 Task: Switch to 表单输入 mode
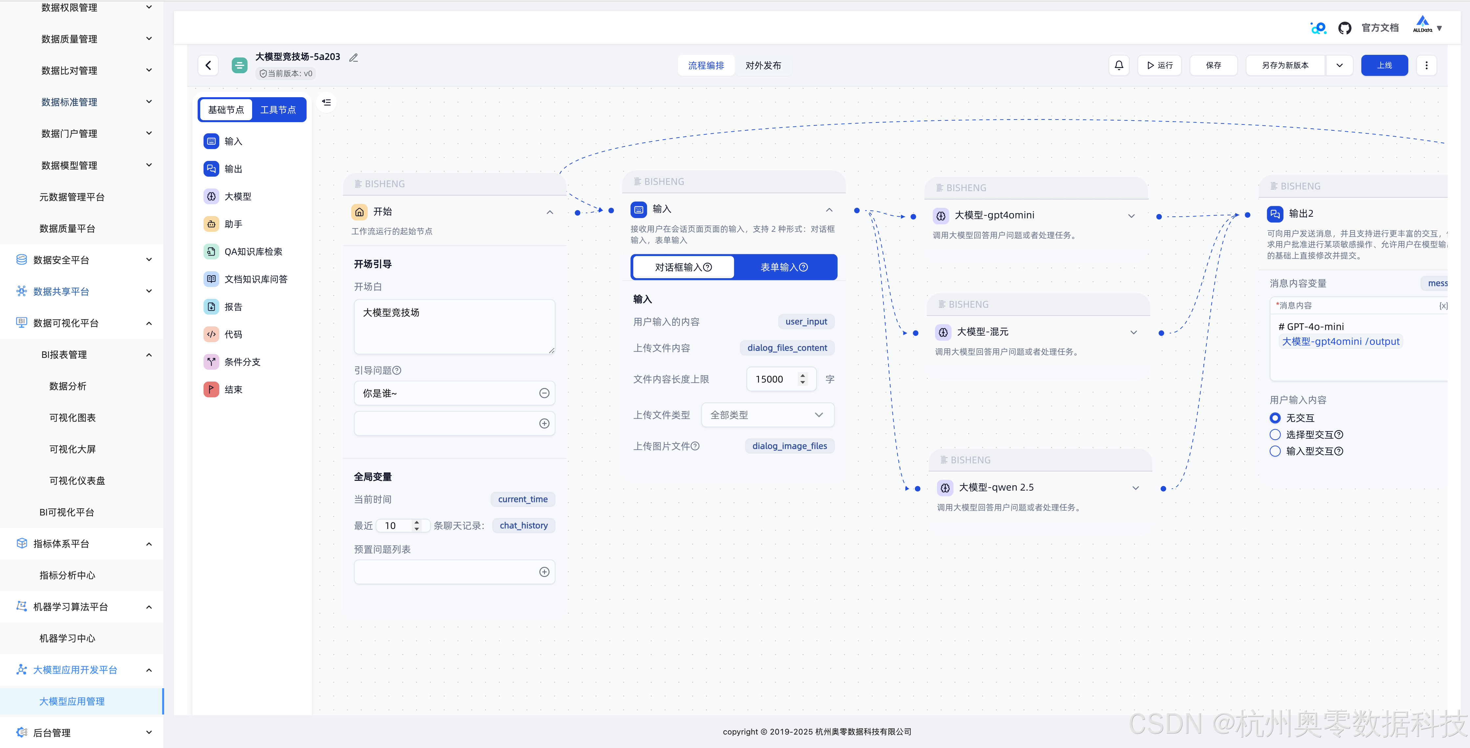click(784, 267)
